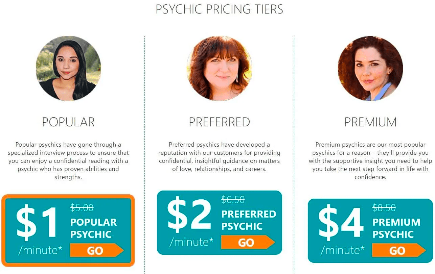Click the crossed-out $8.50 price

tap(385, 208)
